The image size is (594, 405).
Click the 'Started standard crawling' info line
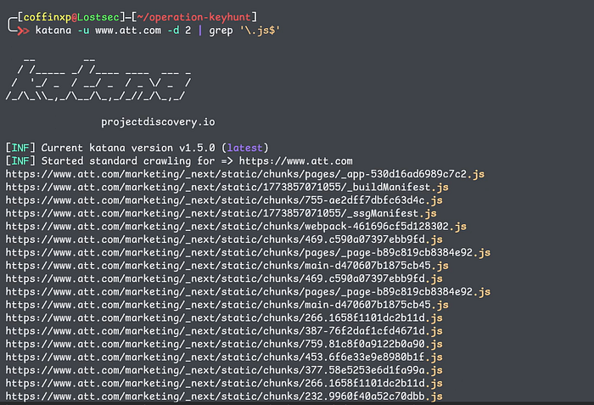pos(179,161)
